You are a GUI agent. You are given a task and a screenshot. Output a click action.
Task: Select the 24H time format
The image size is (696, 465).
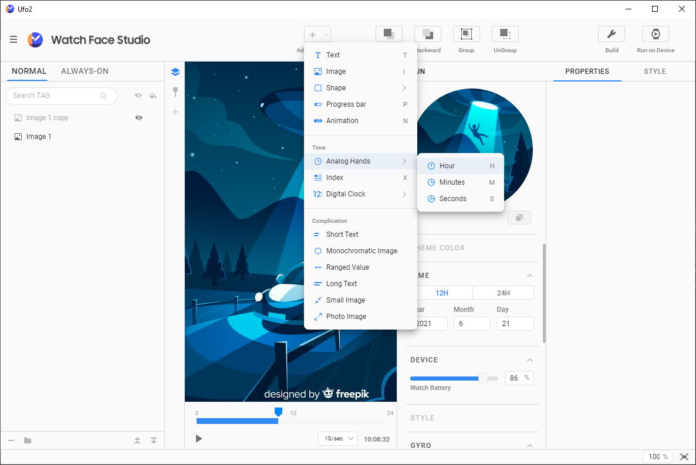pyautogui.click(x=503, y=293)
